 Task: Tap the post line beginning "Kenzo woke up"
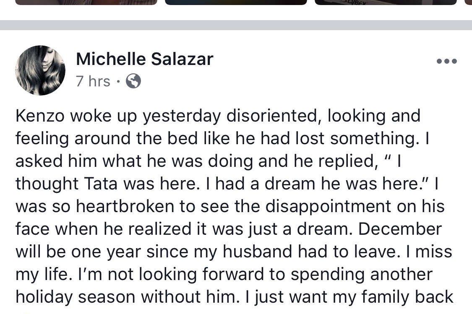tap(218, 116)
